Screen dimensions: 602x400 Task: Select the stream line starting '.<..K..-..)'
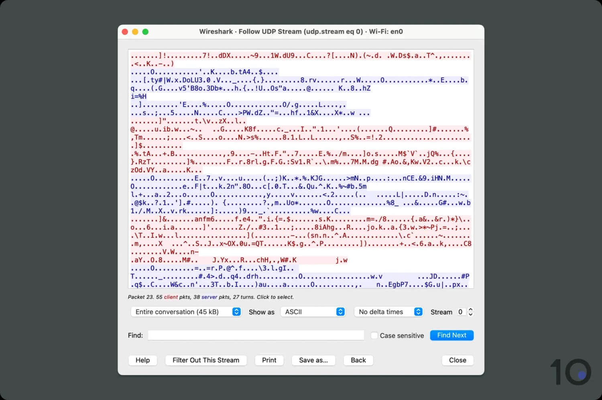pos(153,64)
